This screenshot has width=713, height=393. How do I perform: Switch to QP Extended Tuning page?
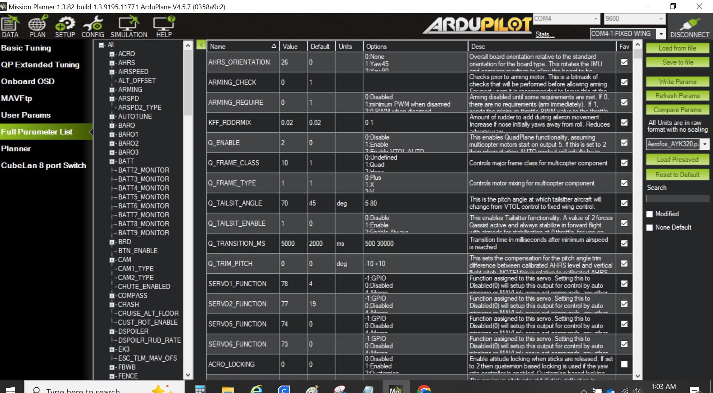click(x=40, y=65)
